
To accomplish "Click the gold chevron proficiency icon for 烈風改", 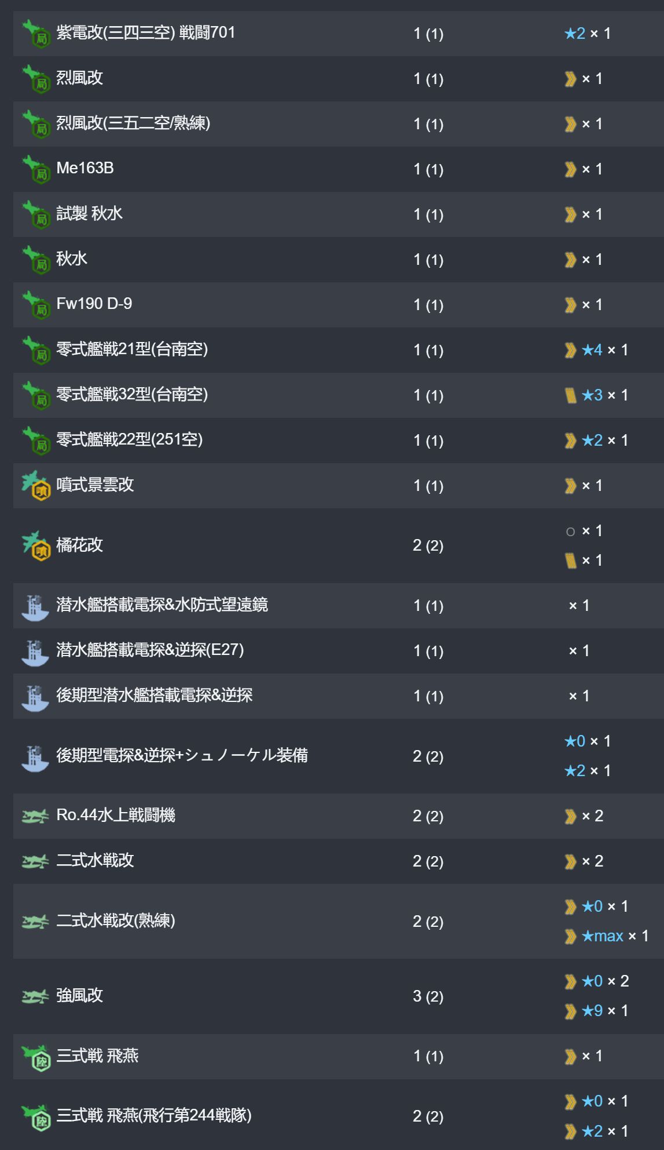I will click(570, 79).
